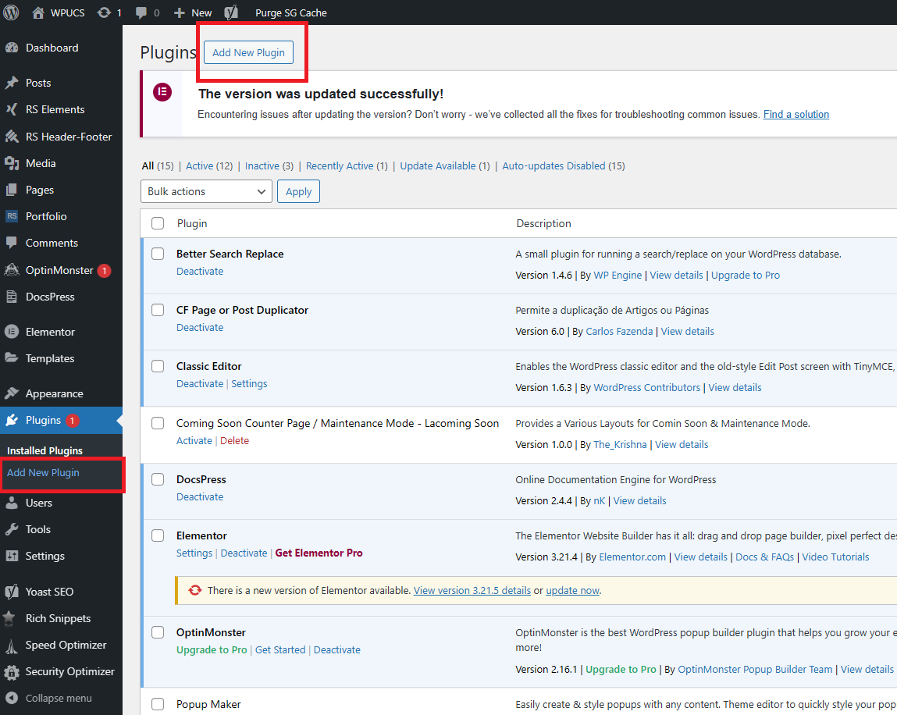Open View version 3.21.5 details link
The height and width of the screenshot is (715, 897).
pos(472,590)
